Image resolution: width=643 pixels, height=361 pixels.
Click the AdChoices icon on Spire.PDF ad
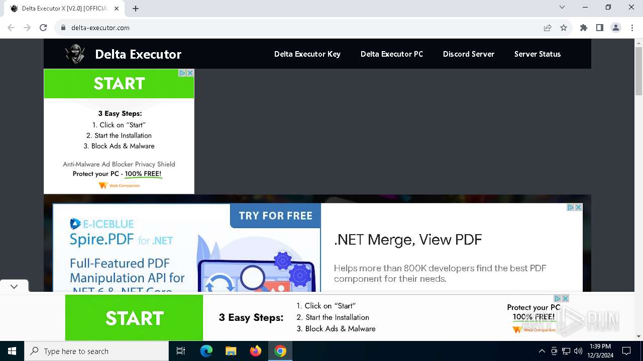[x=571, y=207]
